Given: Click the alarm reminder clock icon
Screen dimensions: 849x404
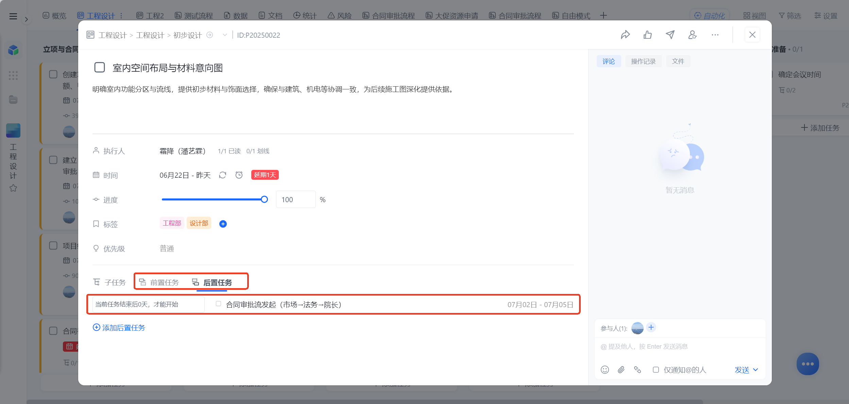Looking at the screenshot, I should (239, 175).
